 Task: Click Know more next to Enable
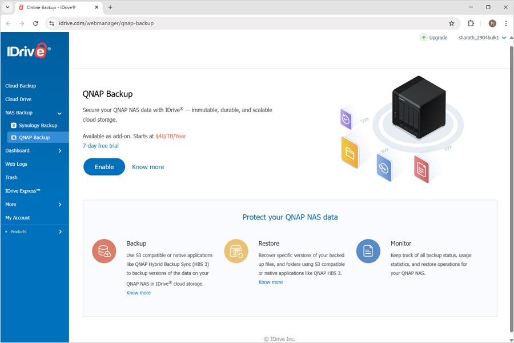coord(148,167)
